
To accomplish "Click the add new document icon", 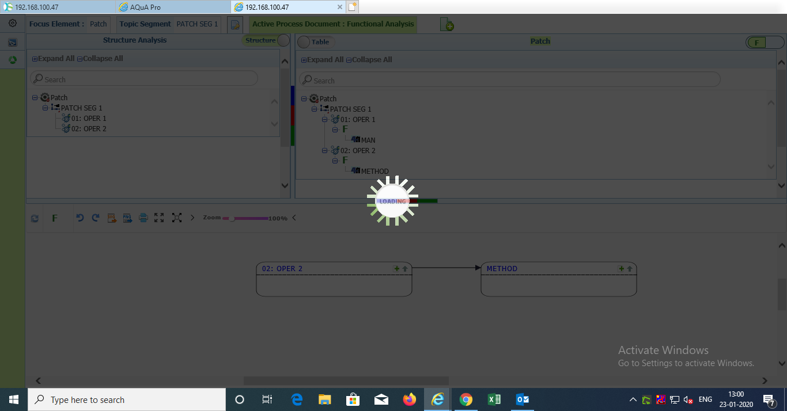I will point(447,25).
